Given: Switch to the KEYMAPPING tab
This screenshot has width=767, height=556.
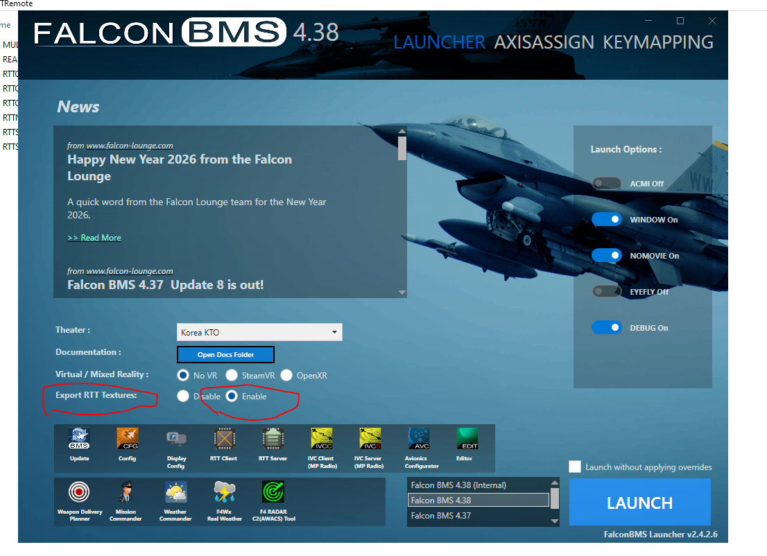Looking at the screenshot, I should click(658, 42).
